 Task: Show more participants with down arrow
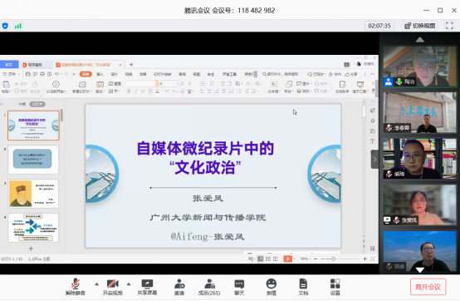click(x=420, y=269)
